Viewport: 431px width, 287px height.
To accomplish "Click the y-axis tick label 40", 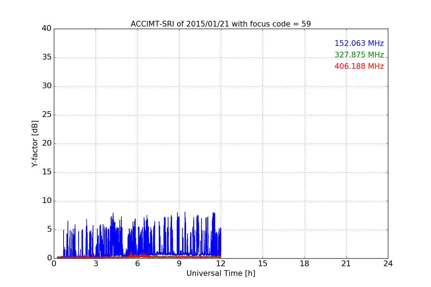I will 47,29.
